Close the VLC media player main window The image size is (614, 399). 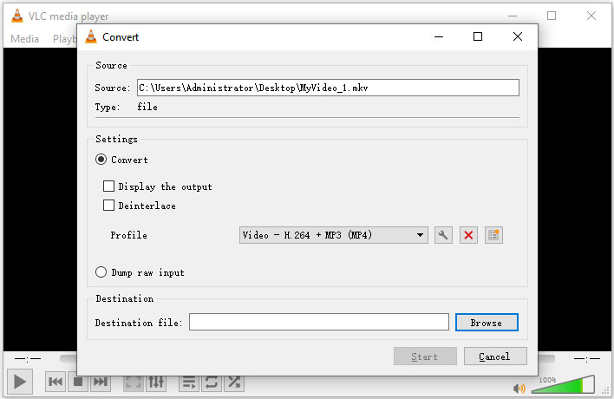tap(591, 16)
